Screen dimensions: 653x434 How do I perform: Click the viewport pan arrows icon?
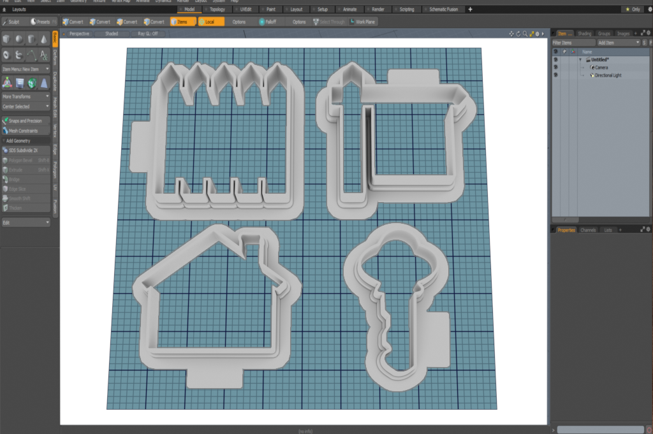coord(511,34)
